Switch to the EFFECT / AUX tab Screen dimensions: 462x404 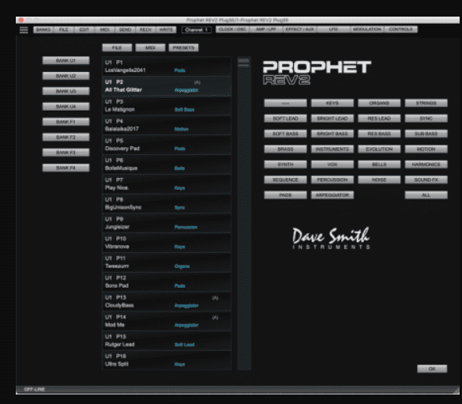tap(299, 29)
